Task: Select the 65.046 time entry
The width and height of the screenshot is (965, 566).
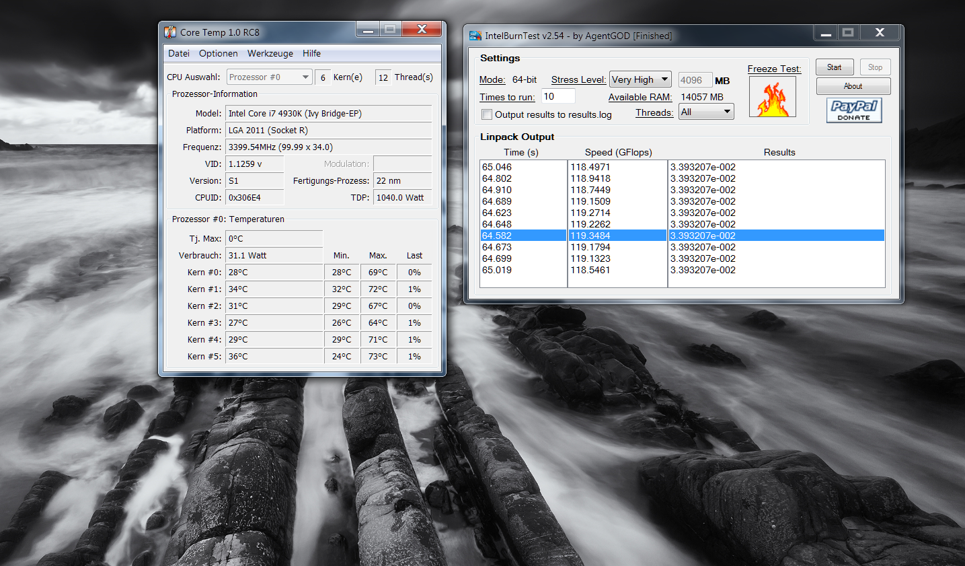Action: coord(497,167)
